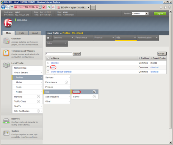This screenshot has width=173, height=145.
Task: Click the plus icon beside Client submenu
Action: tap(94, 92)
